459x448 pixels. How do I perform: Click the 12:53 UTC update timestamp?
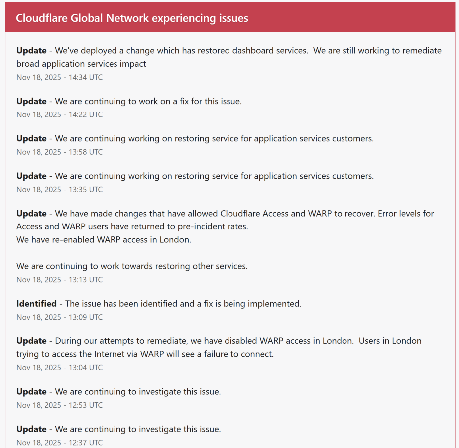[x=60, y=405]
